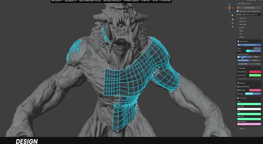263x144 pixels.
Task: Click the 'New Retopo: switch to Object Mode' text
Action: (250, 11)
